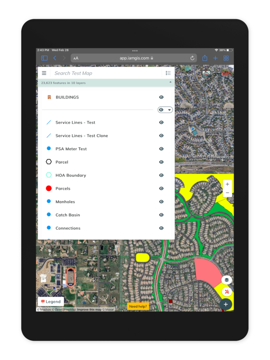Go forward in Safari
Viewport: 270px width, 360px height.
click(64, 58)
